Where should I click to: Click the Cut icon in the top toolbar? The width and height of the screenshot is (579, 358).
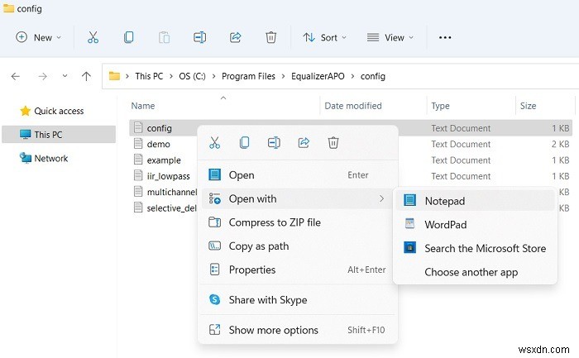point(93,37)
